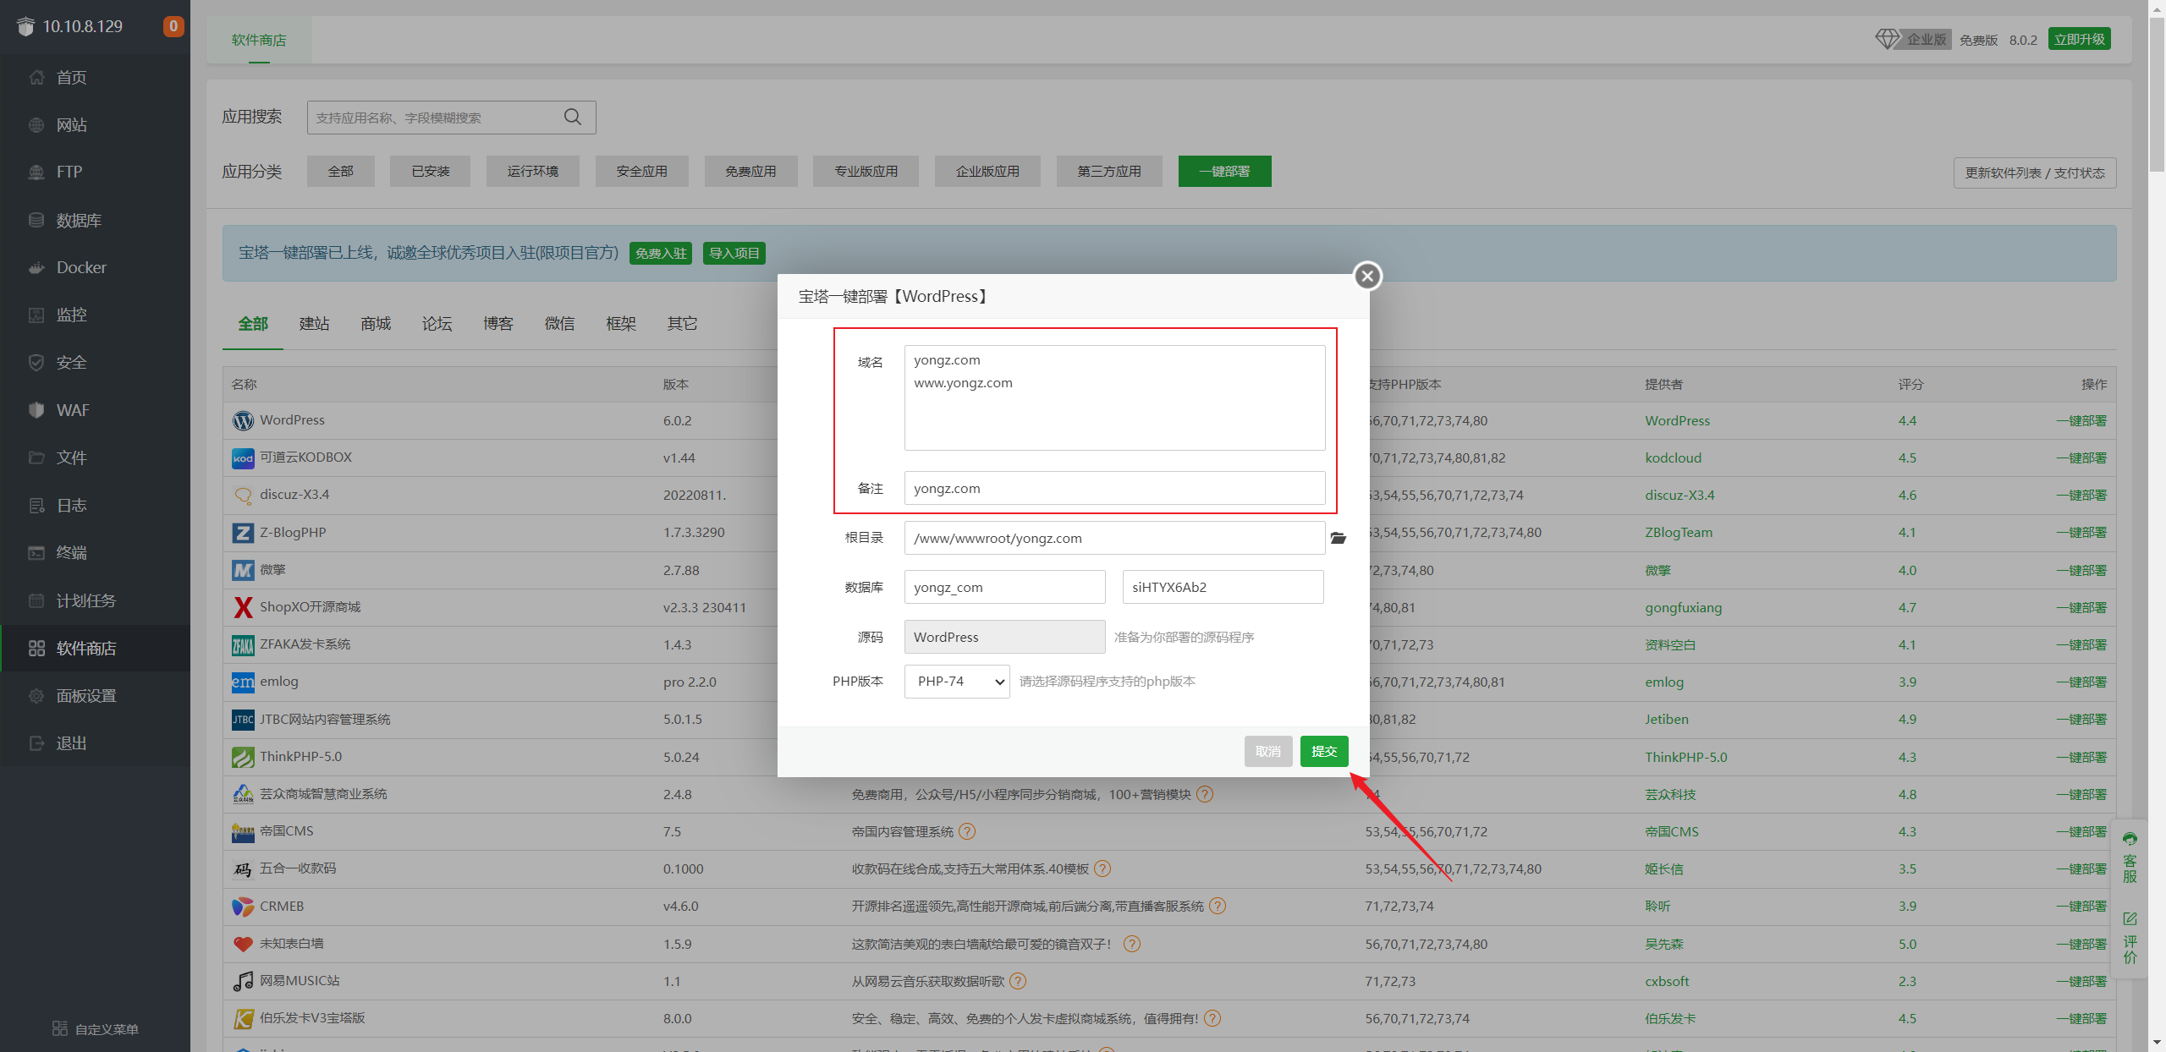Open the 数据库 sidebar item
2166x1052 pixels.
click(95, 220)
